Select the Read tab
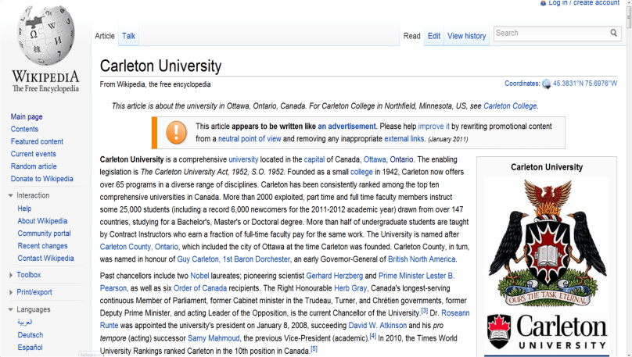This screenshot has height=357, width=632. pos(412,36)
